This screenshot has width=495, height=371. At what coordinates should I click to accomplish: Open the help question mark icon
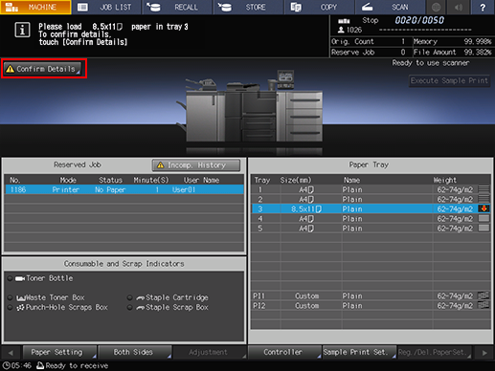tap(483, 7)
